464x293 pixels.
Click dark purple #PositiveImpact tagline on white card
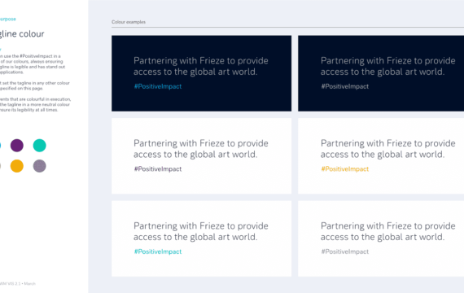(158, 169)
